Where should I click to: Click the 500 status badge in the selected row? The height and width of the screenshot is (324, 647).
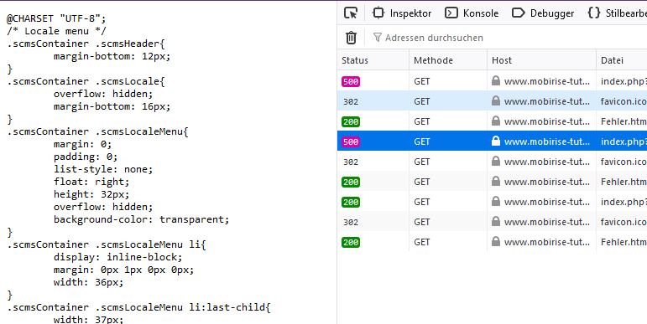click(351, 141)
